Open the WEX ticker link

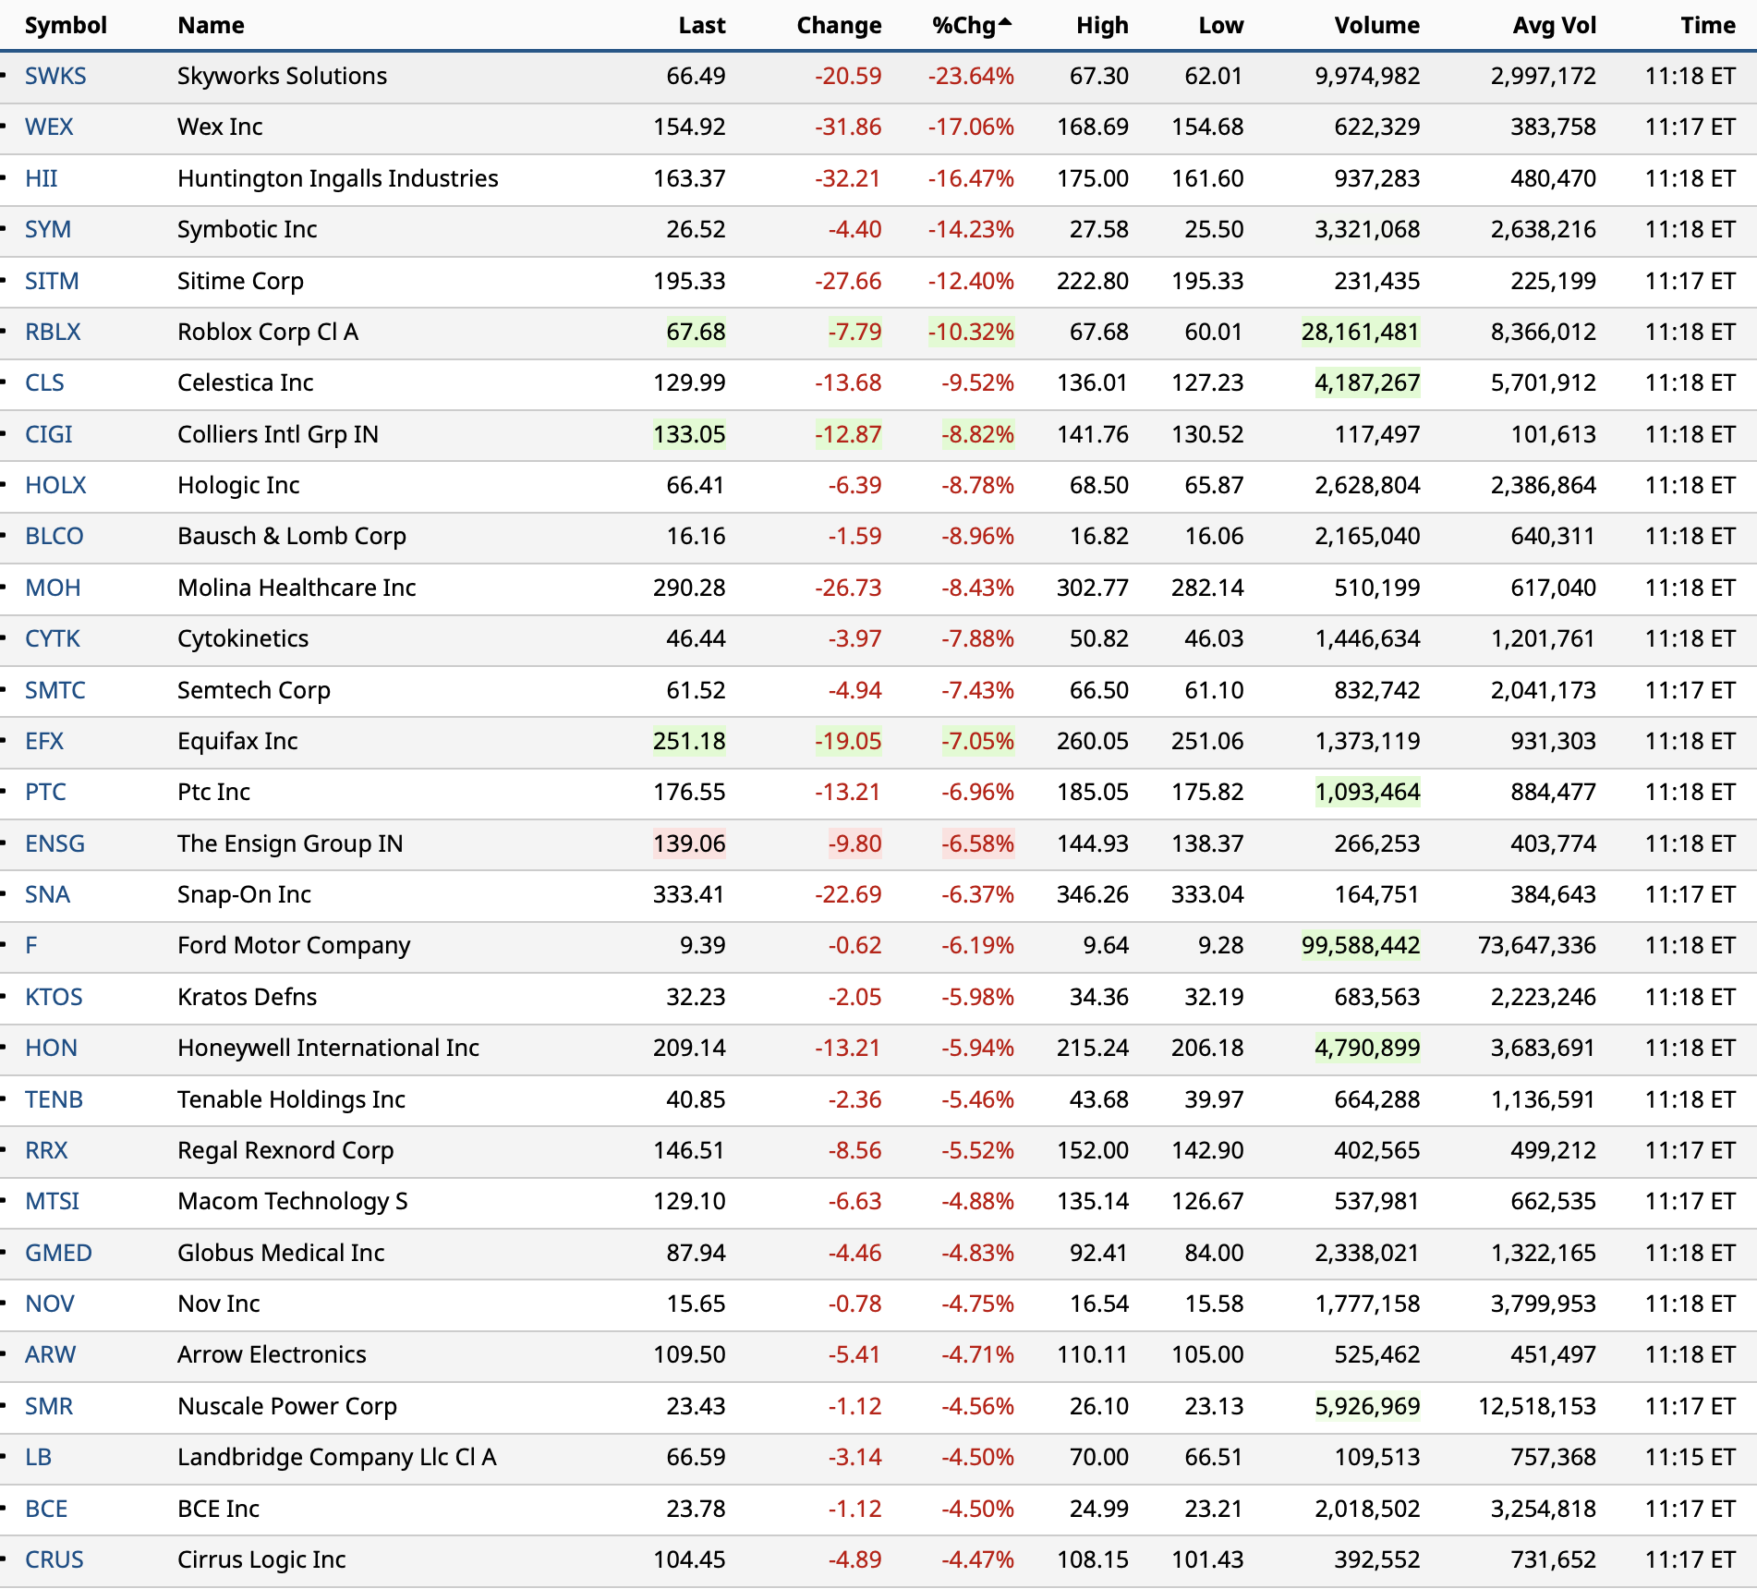click(x=49, y=127)
